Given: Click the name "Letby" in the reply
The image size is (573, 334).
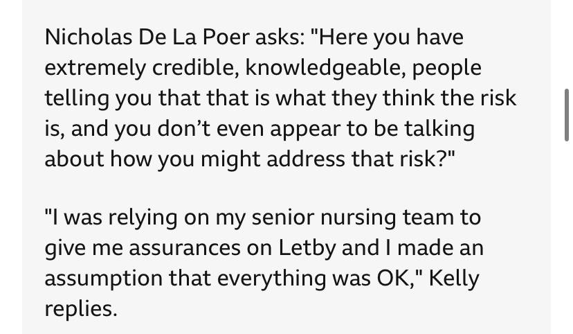Looking at the screenshot, I should (307, 248).
